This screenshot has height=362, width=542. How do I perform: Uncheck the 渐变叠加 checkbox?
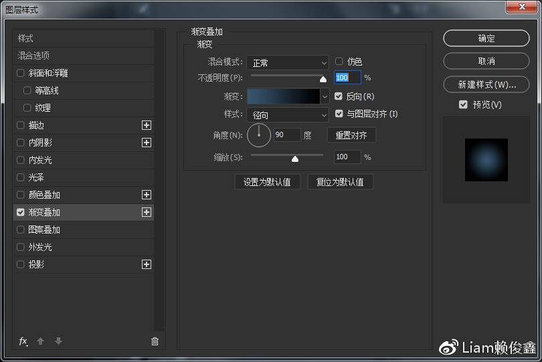pyautogui.click(x=20, y=212)
